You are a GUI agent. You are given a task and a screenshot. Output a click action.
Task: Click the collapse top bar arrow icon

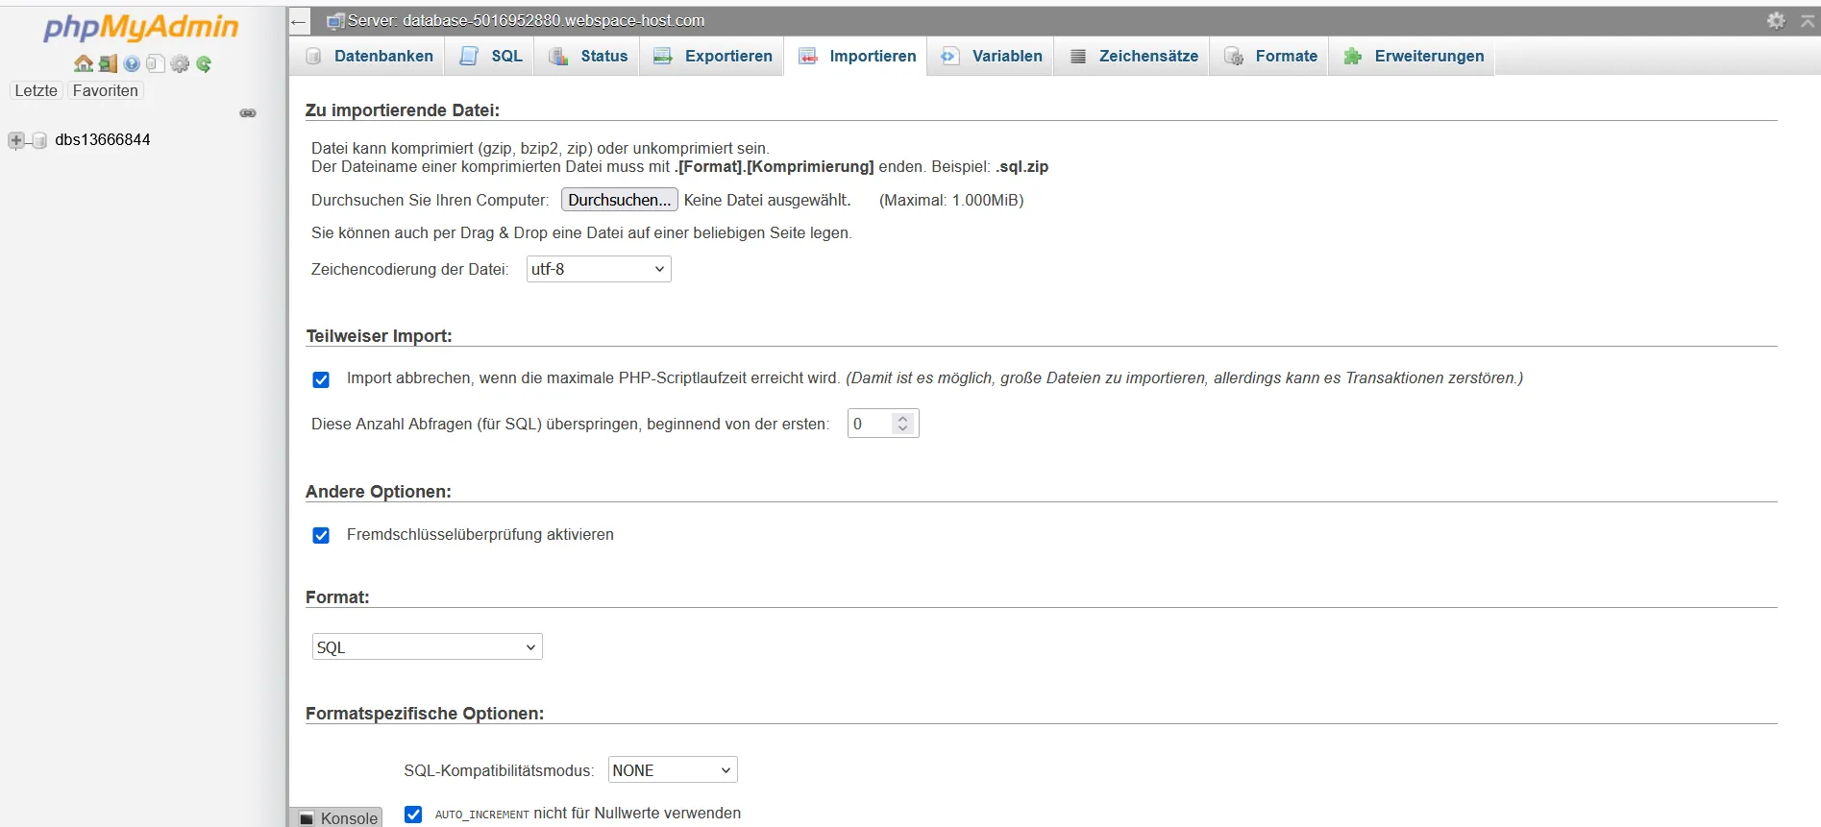1808,20
